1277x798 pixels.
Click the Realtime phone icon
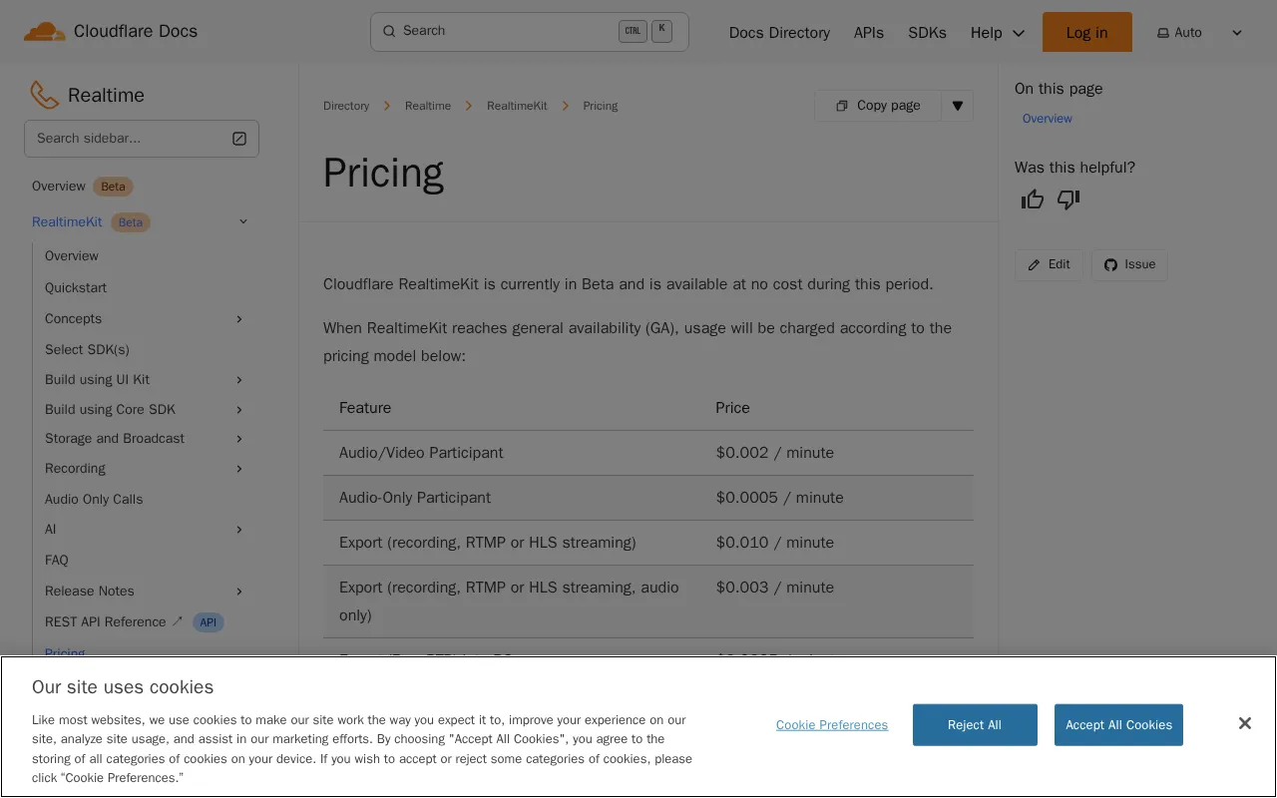44,95
